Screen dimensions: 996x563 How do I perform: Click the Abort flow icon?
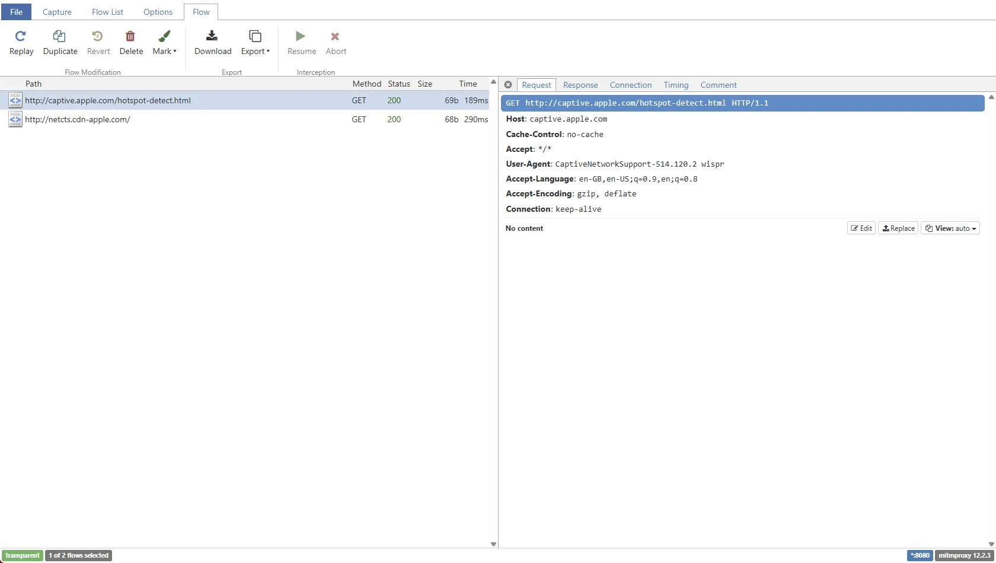point(335,36)
